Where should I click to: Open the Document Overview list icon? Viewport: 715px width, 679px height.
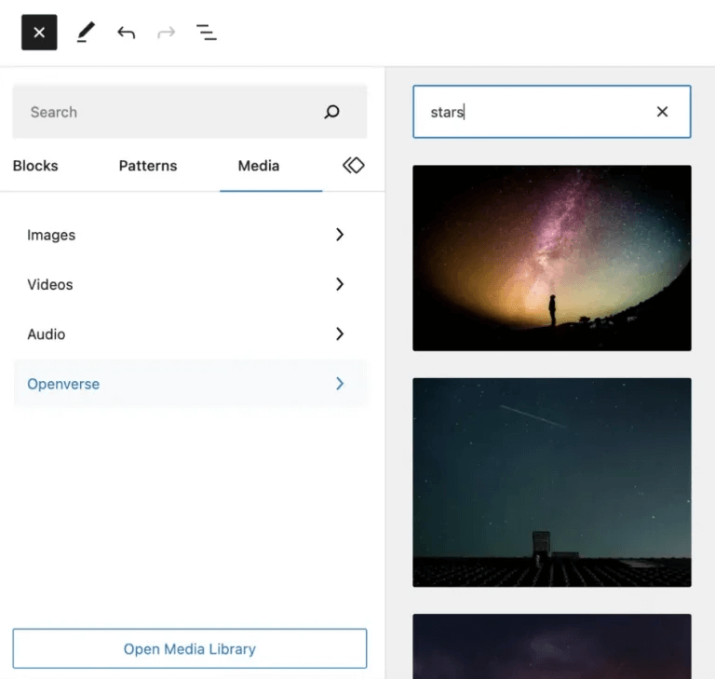point(207,33)
